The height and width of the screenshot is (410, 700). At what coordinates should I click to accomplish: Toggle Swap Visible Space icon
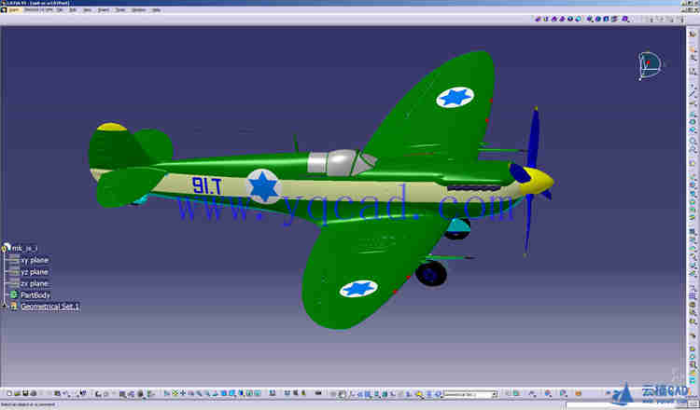tap(258, 394)
